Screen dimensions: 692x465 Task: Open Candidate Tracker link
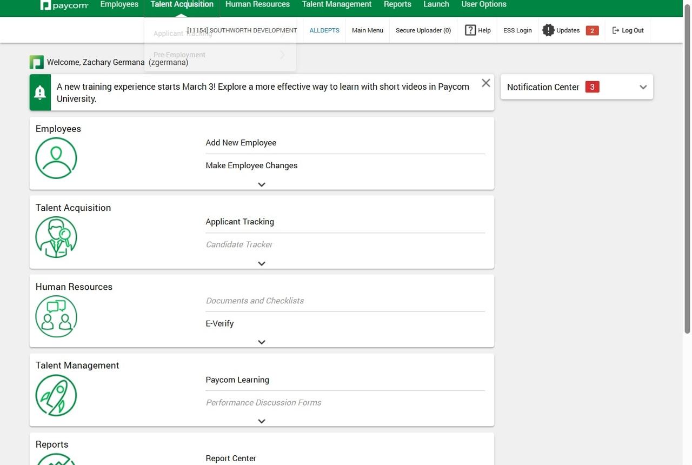pyautogui.click(x=239, y=244)
